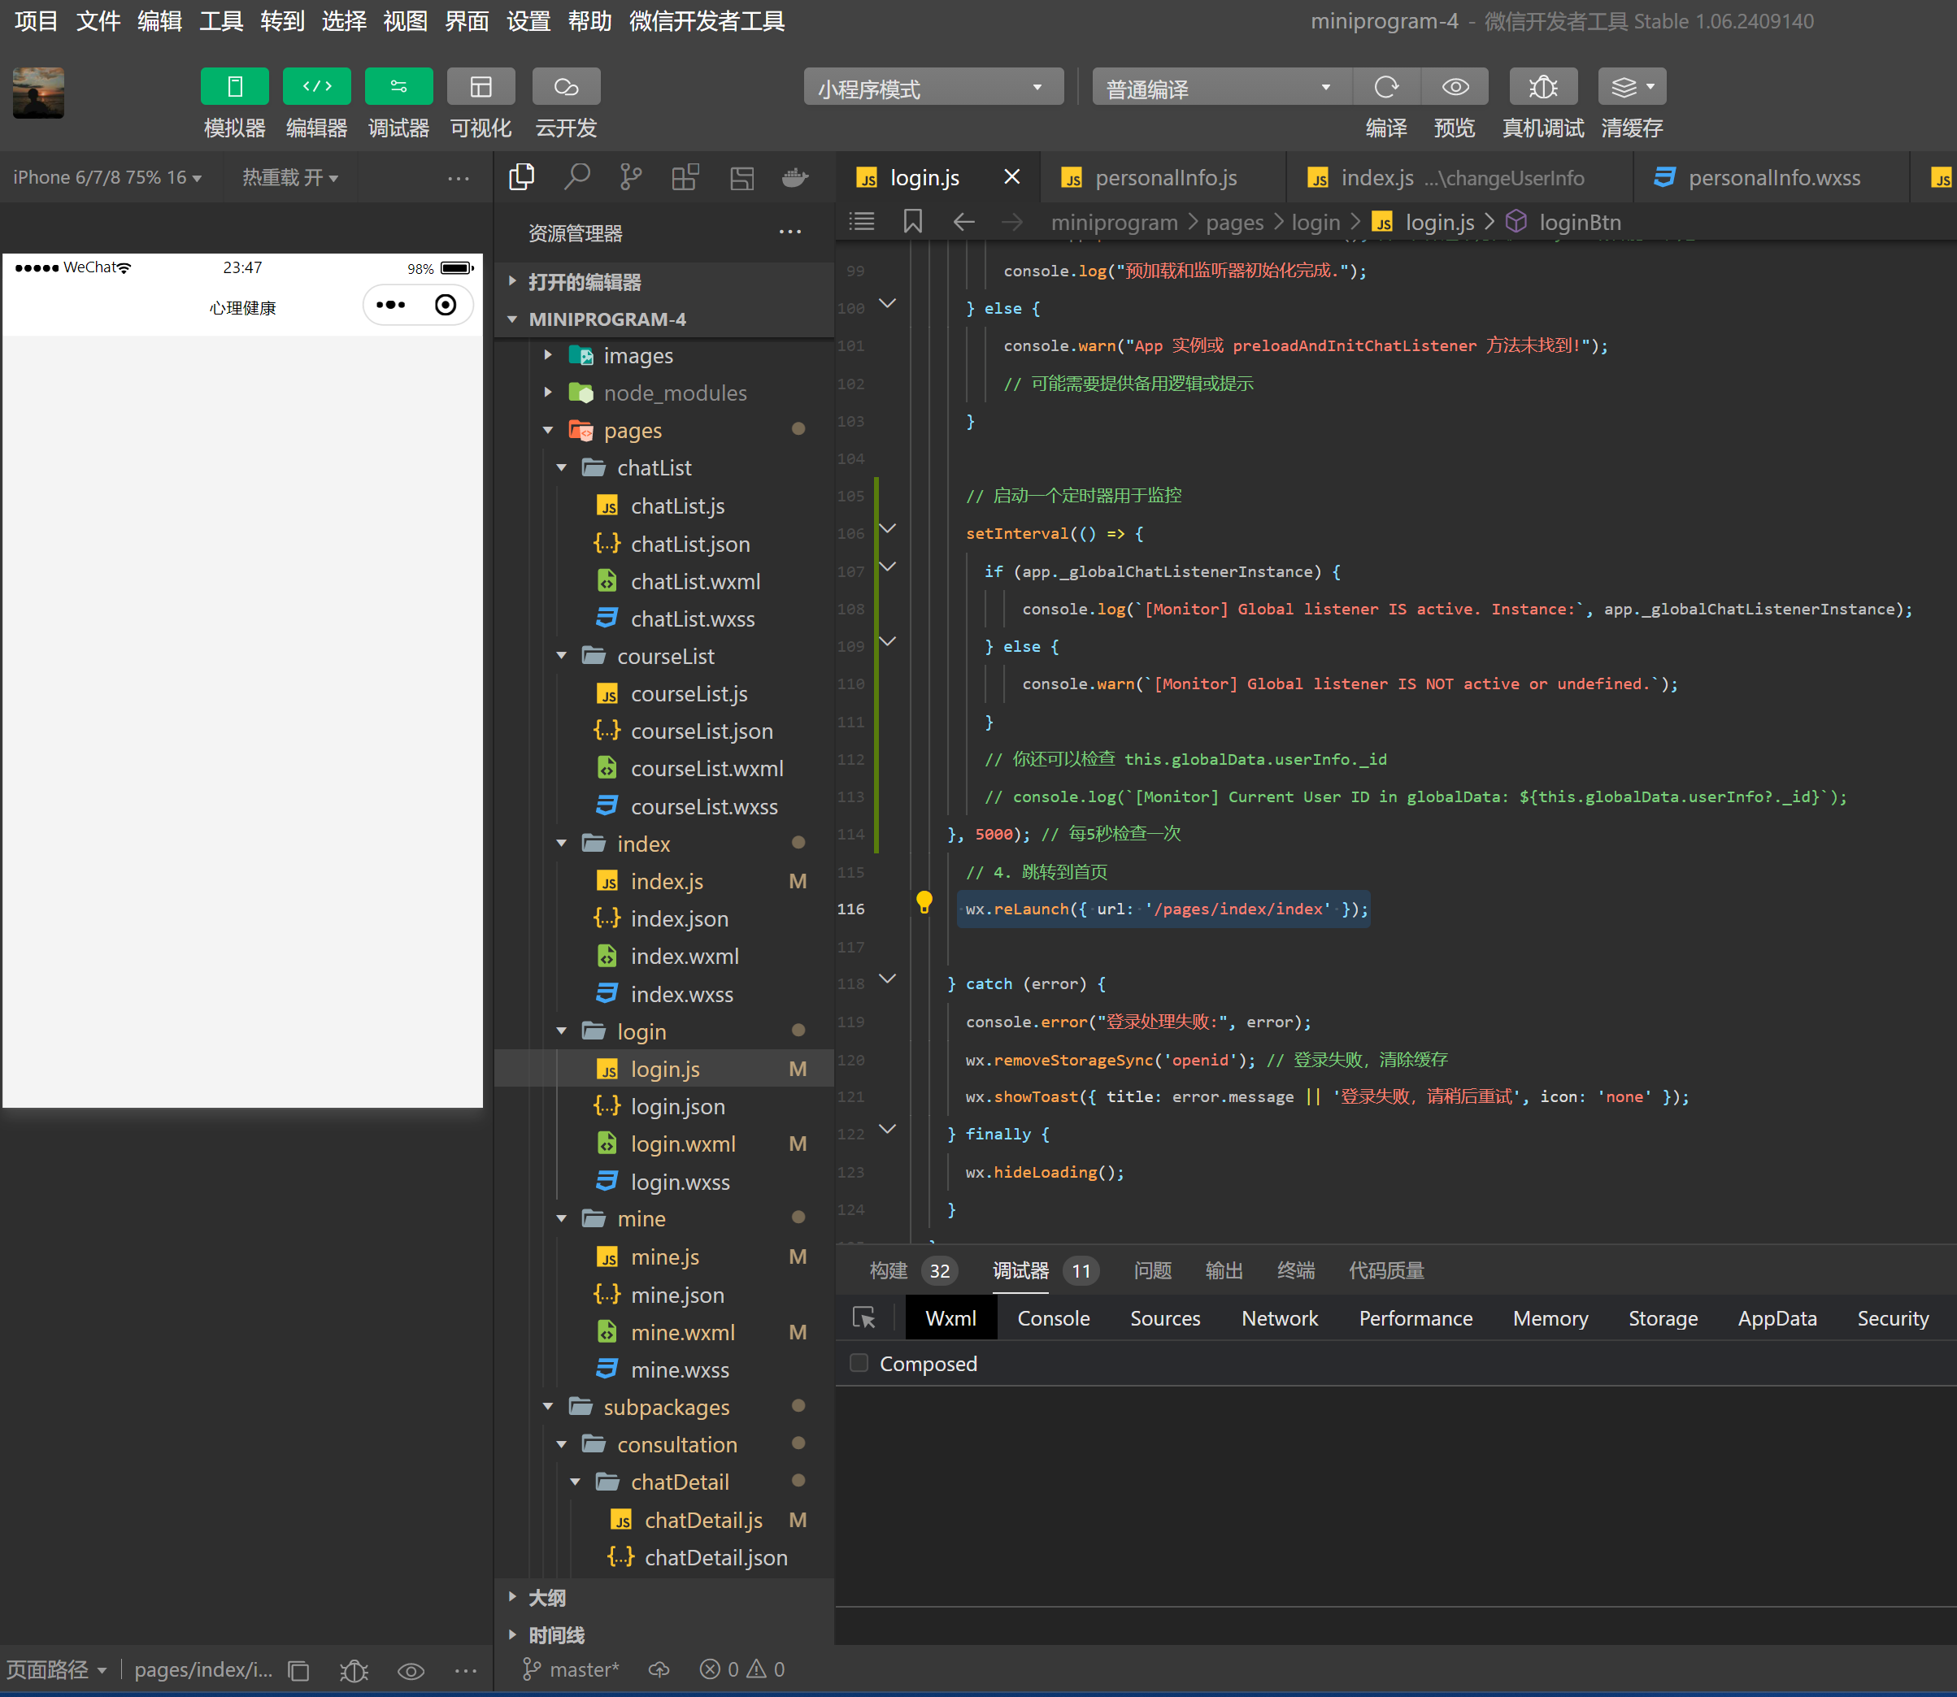
Task: Fold the setInterval block at line 106
Action: tap(888, 528)
